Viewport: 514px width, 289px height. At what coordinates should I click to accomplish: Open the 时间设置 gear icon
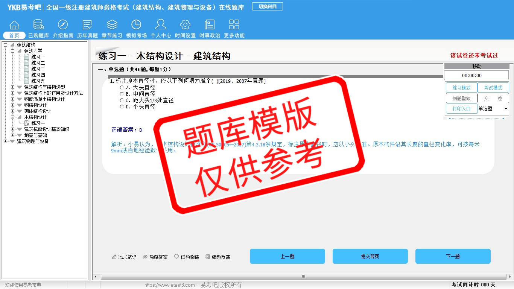click(185, 25)
